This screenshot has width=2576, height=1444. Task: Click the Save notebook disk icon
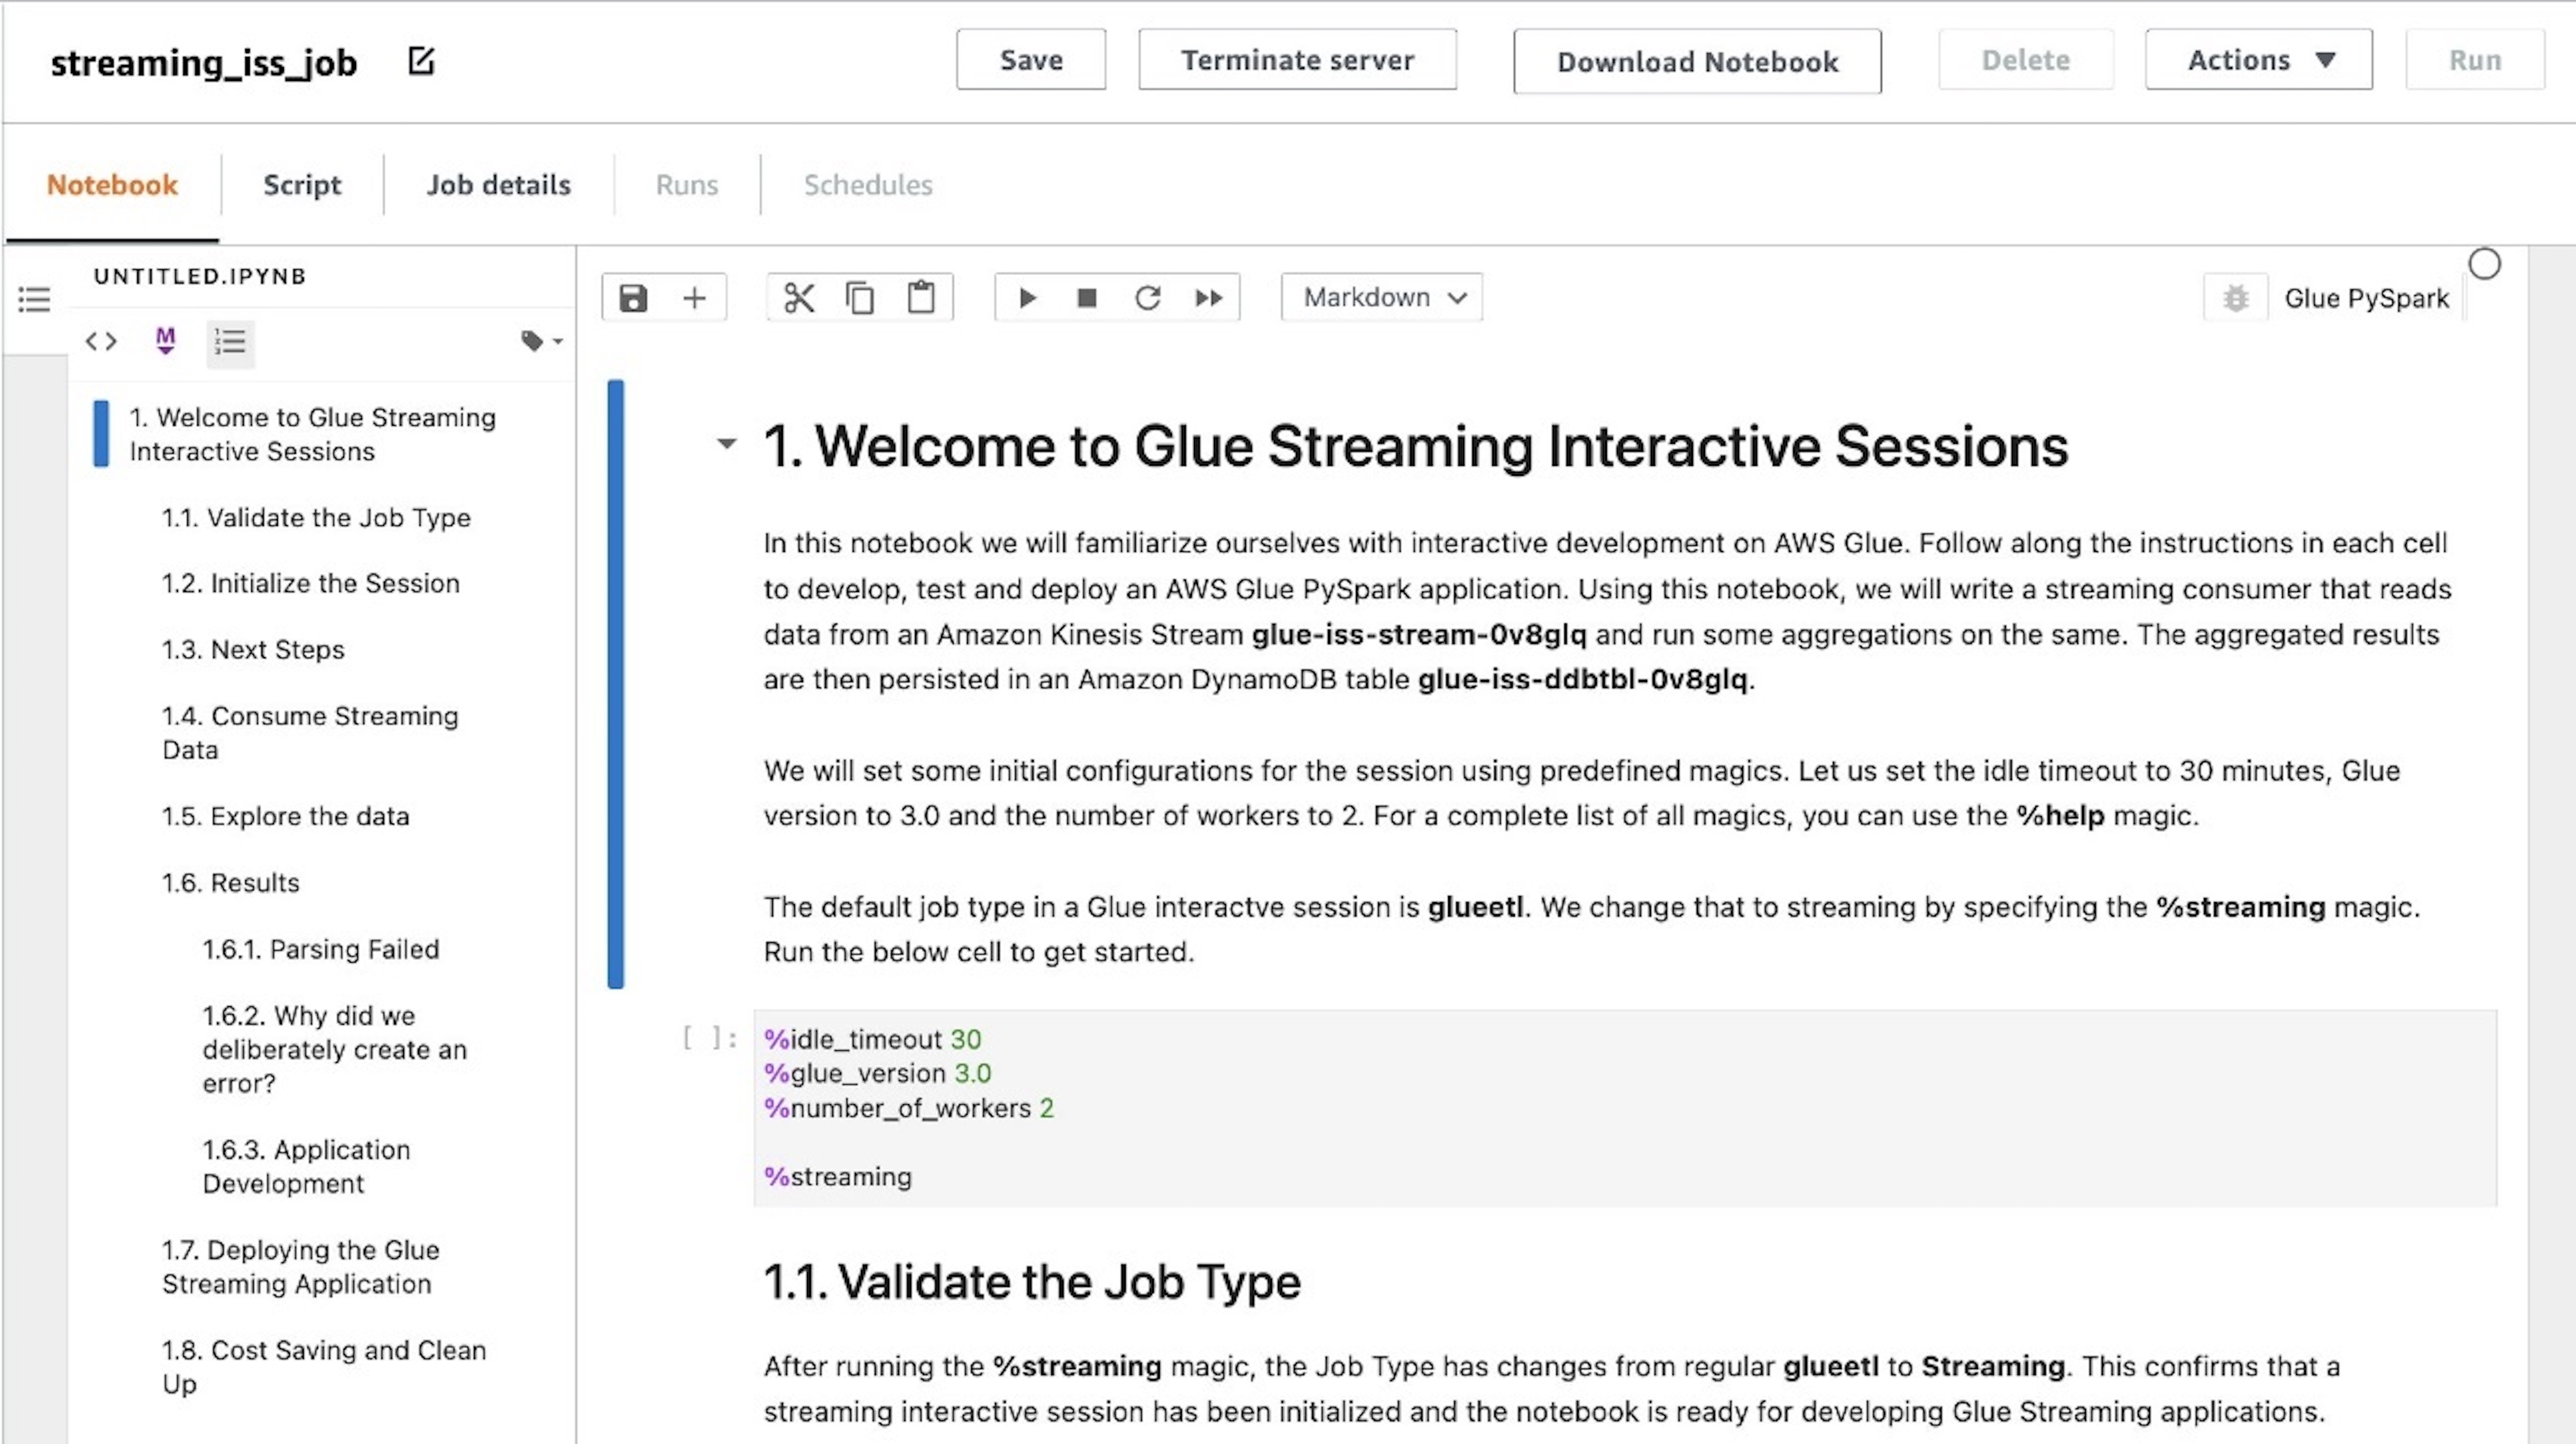pyautogui.click(x=633, y=297)
